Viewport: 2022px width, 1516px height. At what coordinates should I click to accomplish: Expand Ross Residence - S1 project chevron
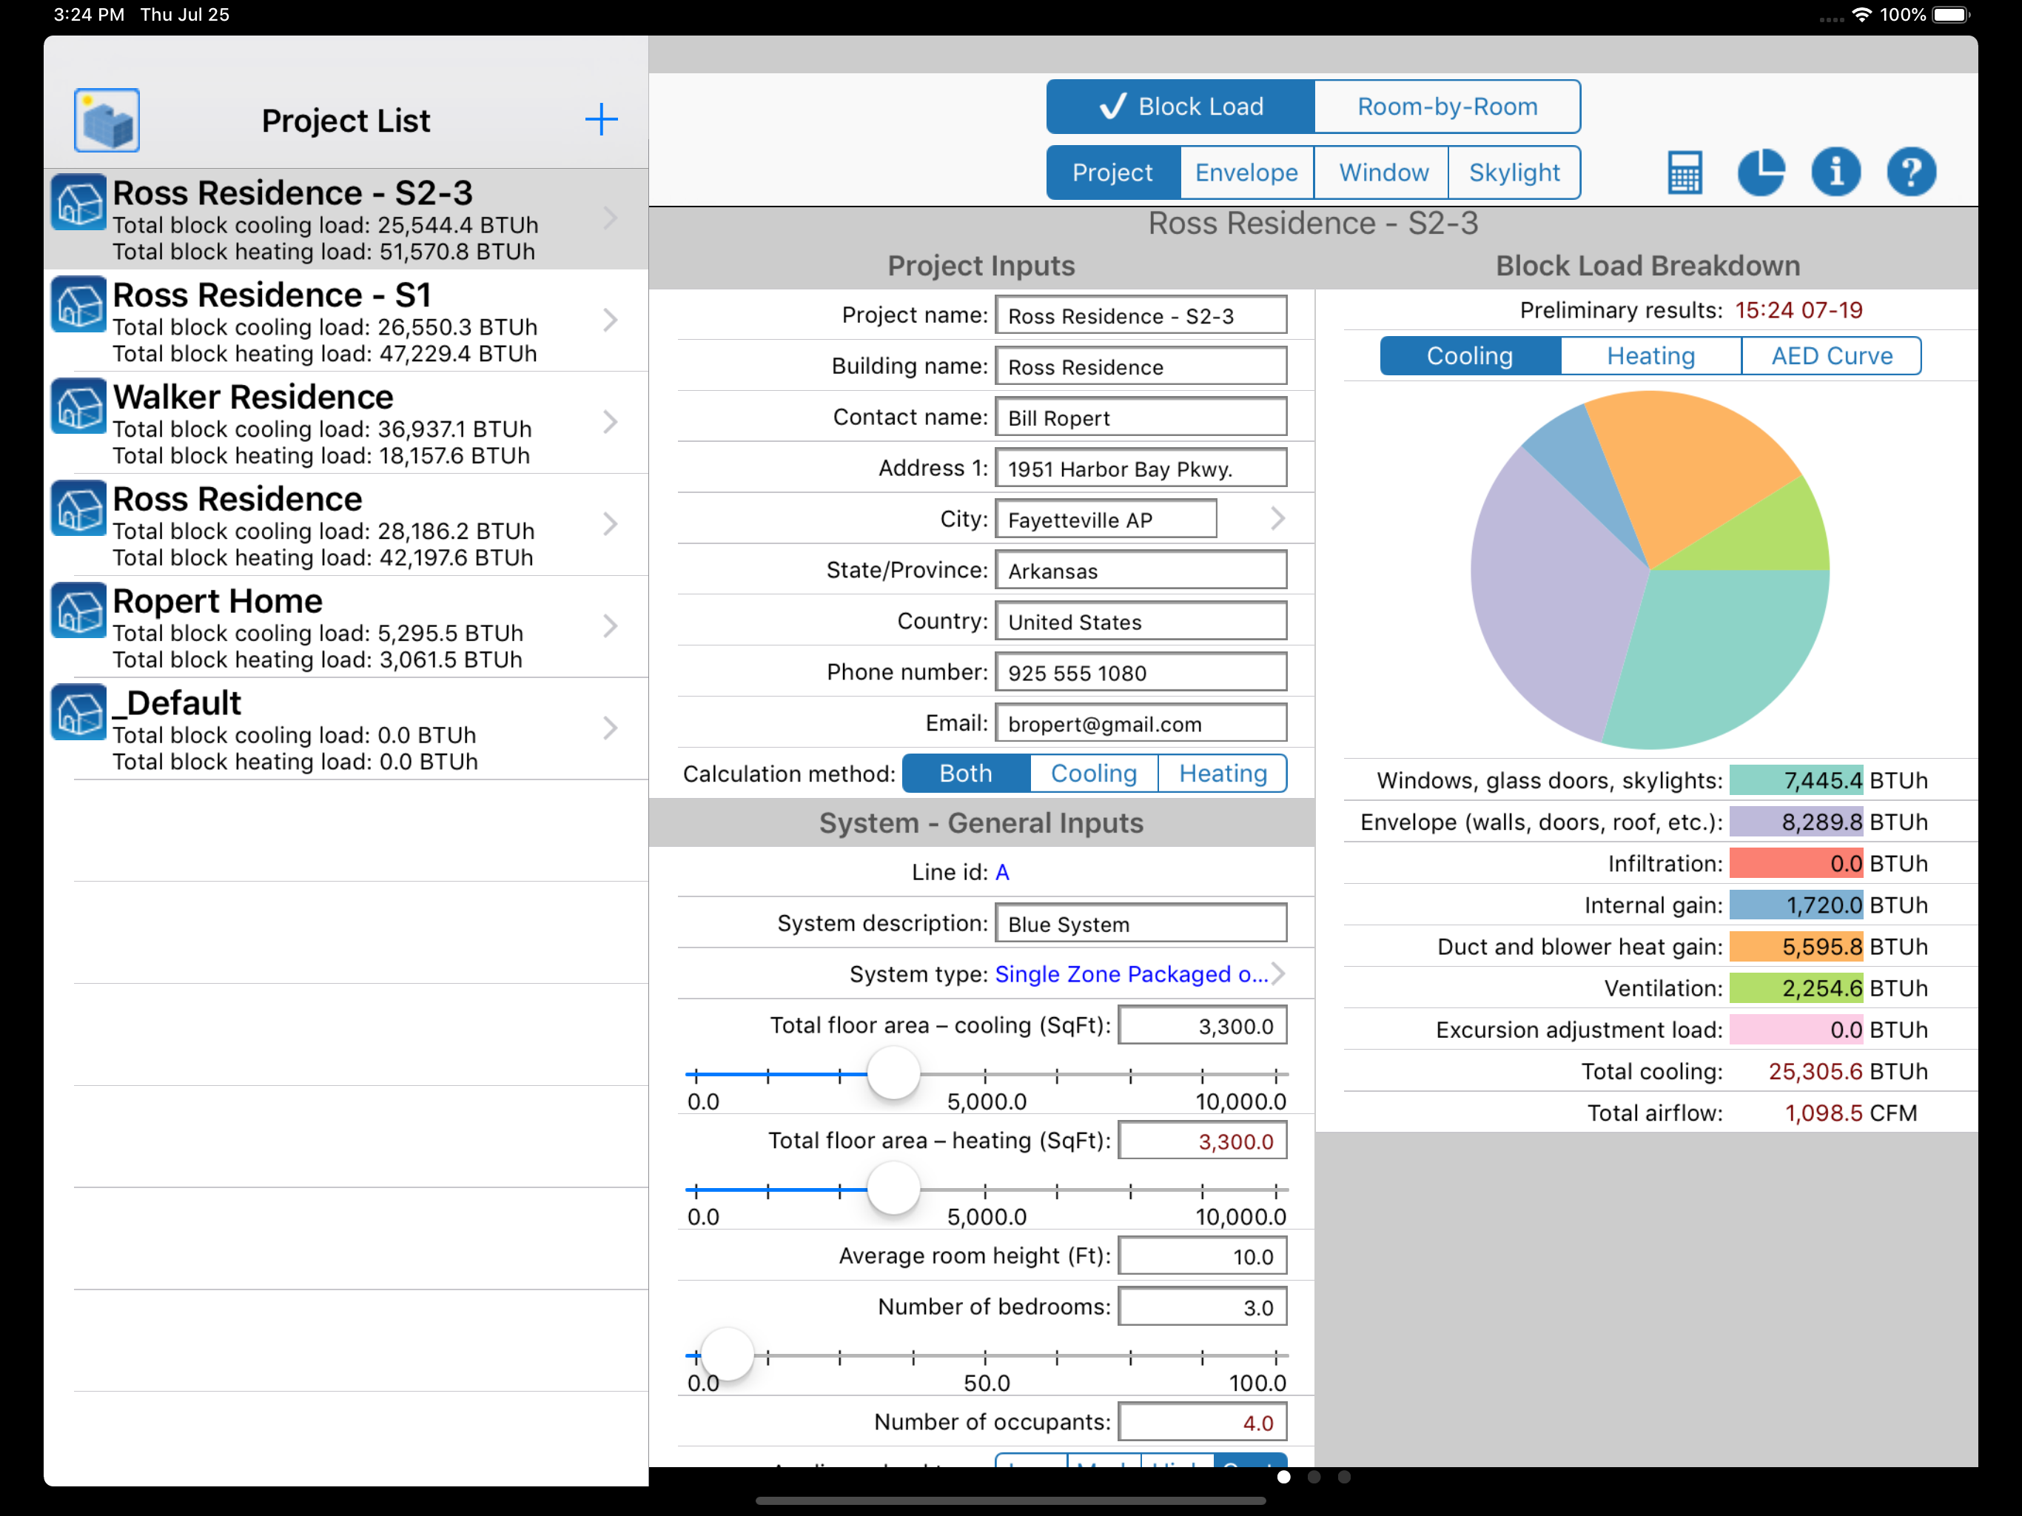point(610,320)
